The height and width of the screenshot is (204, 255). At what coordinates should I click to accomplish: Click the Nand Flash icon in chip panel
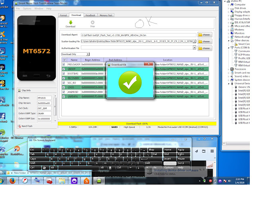(x=20, y=126)
